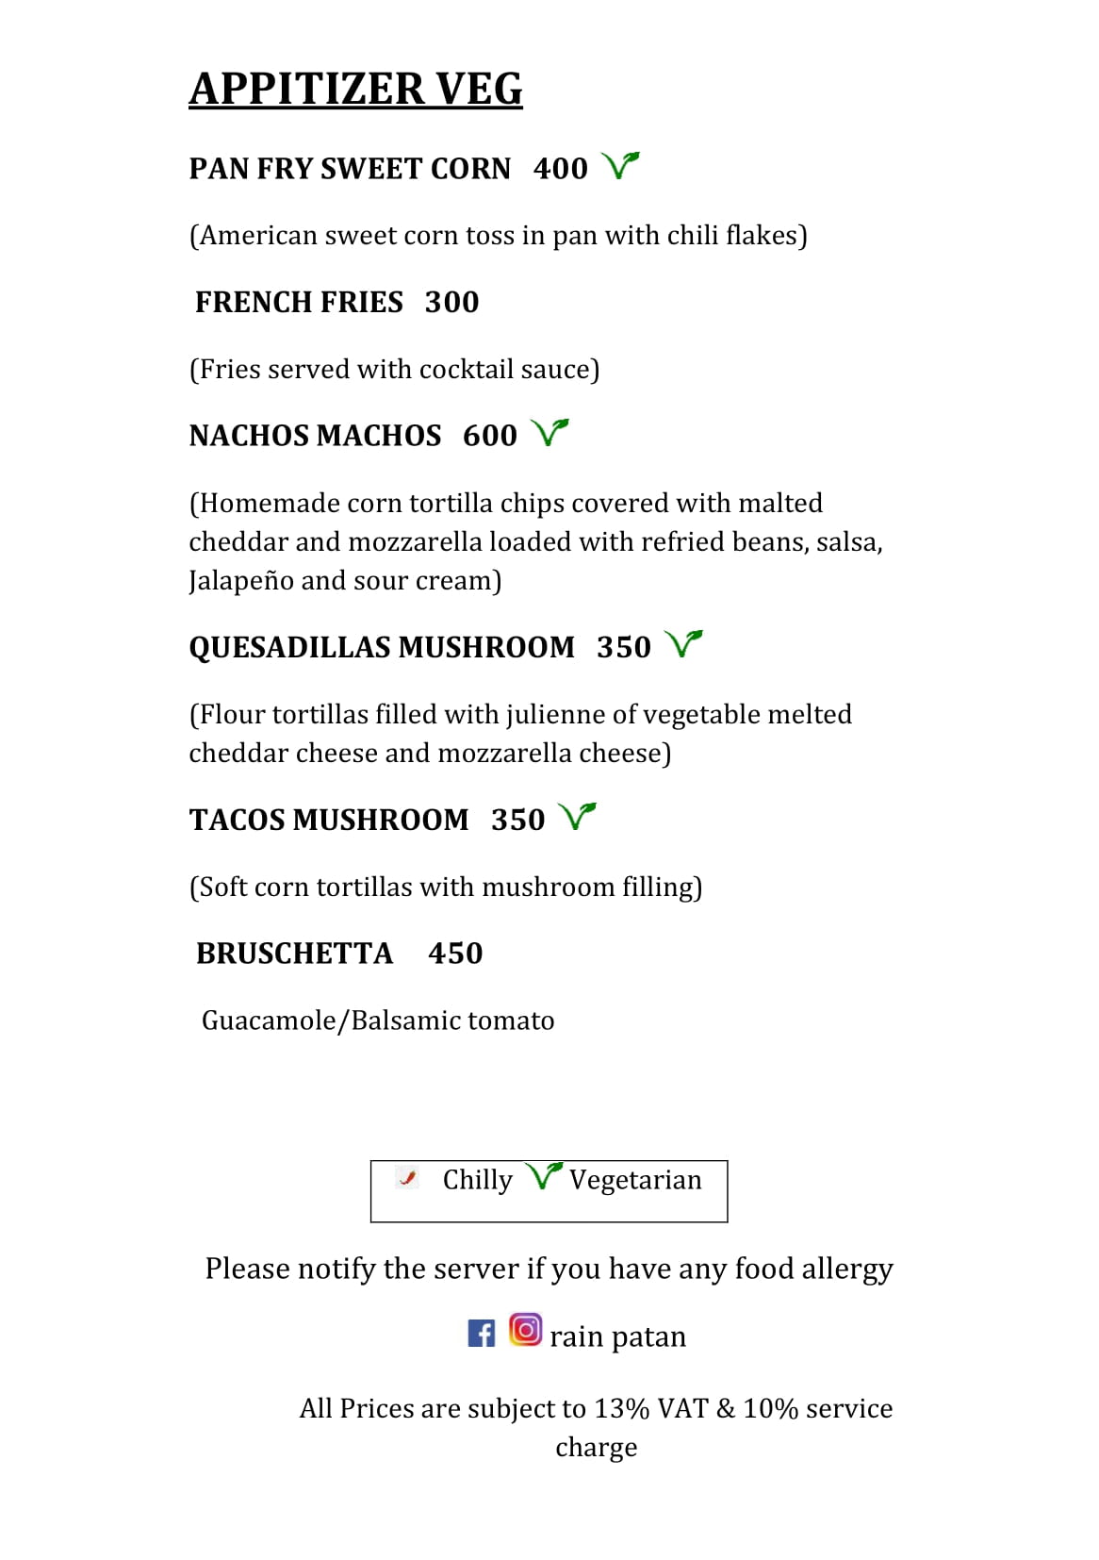Click the Vegetarian label in legend box

point(635,1180)
